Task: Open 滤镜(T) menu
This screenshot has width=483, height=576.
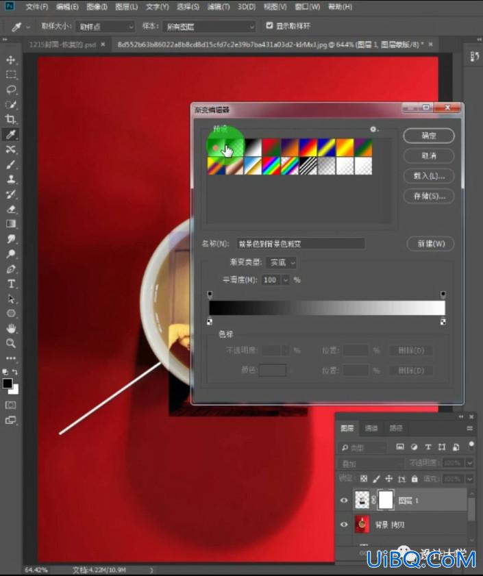Action: click(x=219, y=7)
